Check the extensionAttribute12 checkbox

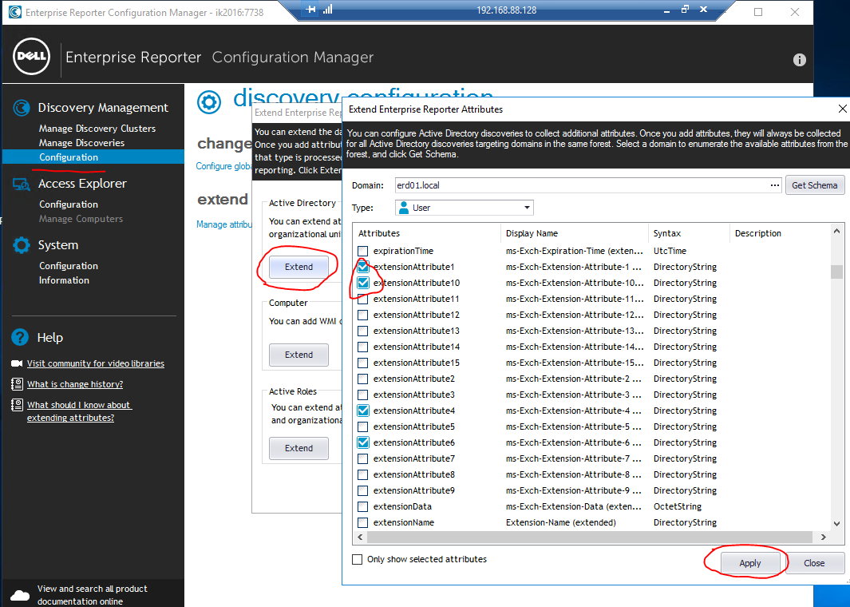coord(362,315)
